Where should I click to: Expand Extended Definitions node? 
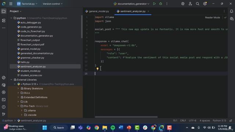click(18, 97)
